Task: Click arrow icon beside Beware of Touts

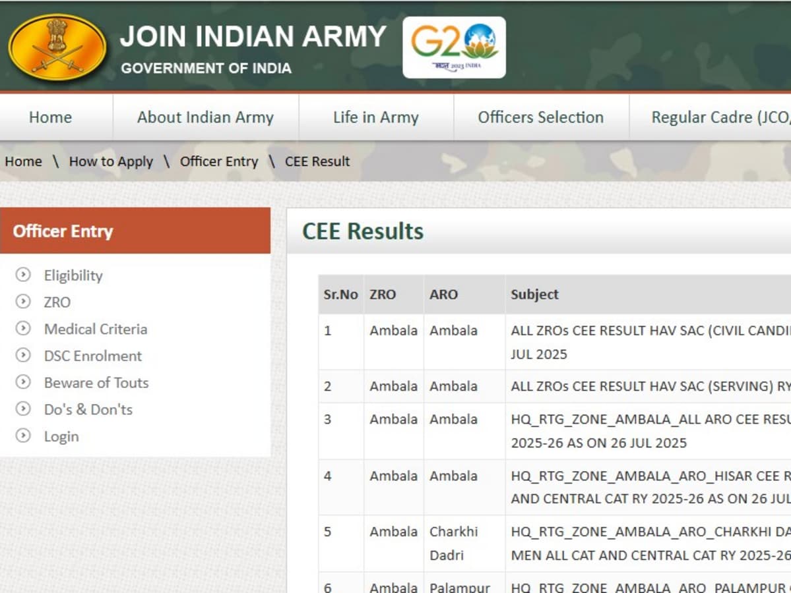Action: pos(22,382)
